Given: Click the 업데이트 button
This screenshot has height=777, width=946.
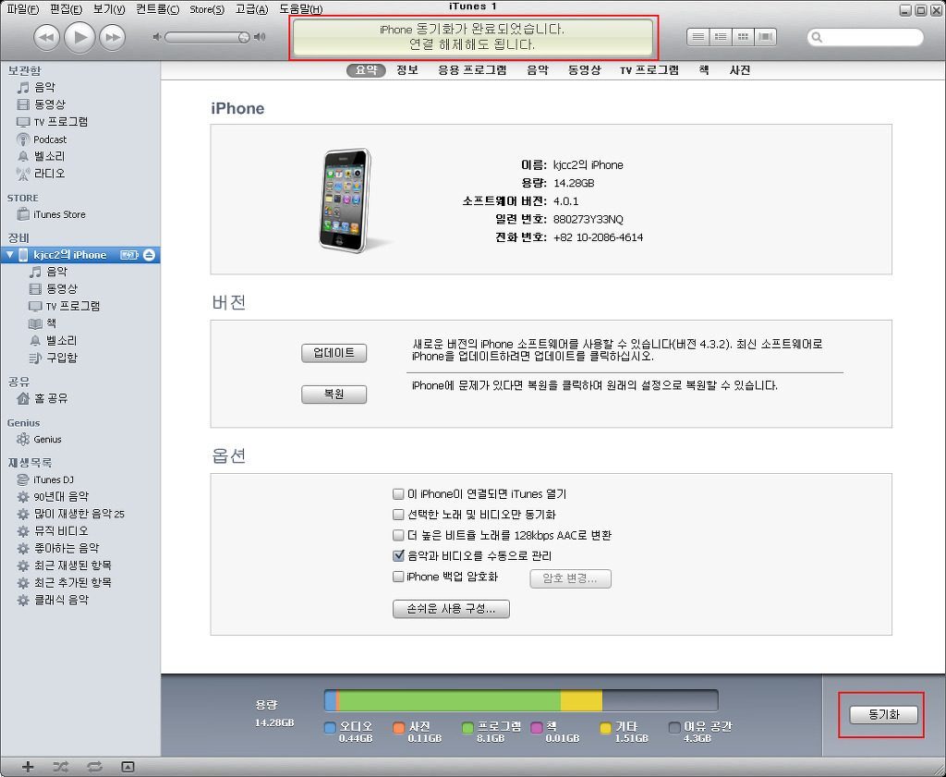Looking at the screenshot, I should pyautogui.click(x=334, y=353).
